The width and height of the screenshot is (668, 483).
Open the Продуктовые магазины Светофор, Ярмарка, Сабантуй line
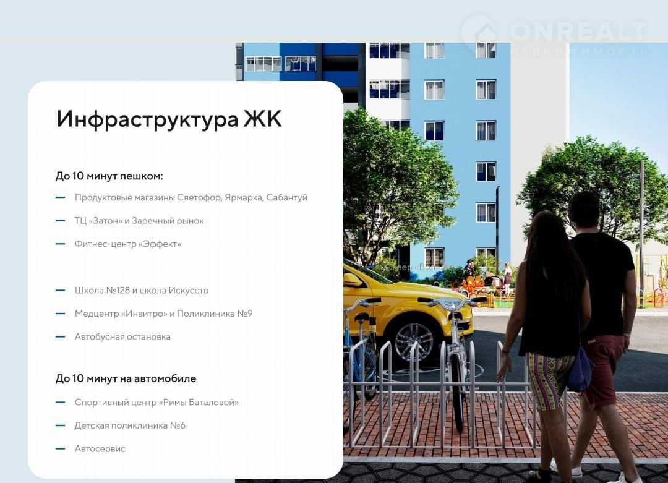191,197
